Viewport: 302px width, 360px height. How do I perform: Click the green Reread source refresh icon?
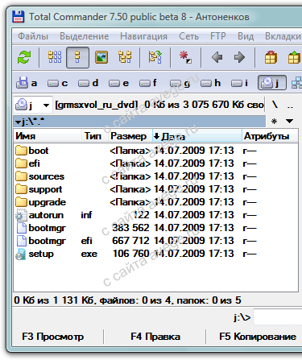point(24,57)
